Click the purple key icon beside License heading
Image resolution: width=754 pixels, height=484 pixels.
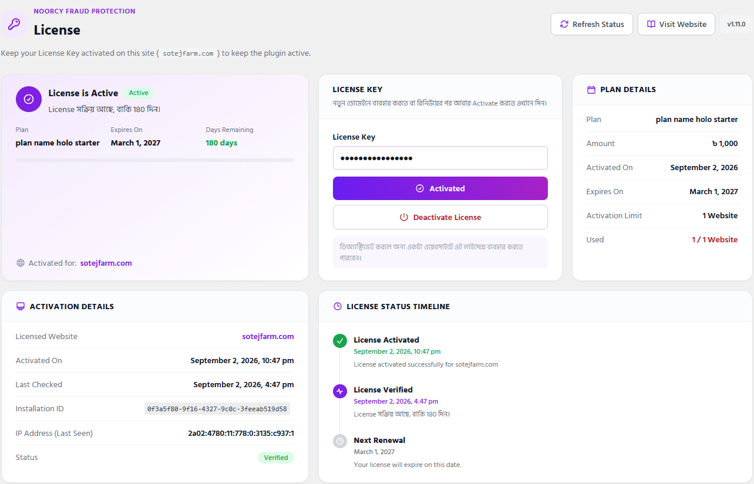point(14,24)
